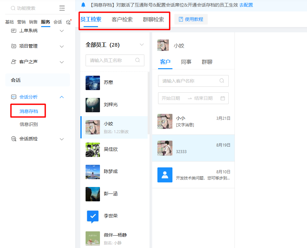Image resolution: width=307 pixels, height=248 pixels.
Task: Select employee name 李世荣
Action: click(x=111, y=216)
